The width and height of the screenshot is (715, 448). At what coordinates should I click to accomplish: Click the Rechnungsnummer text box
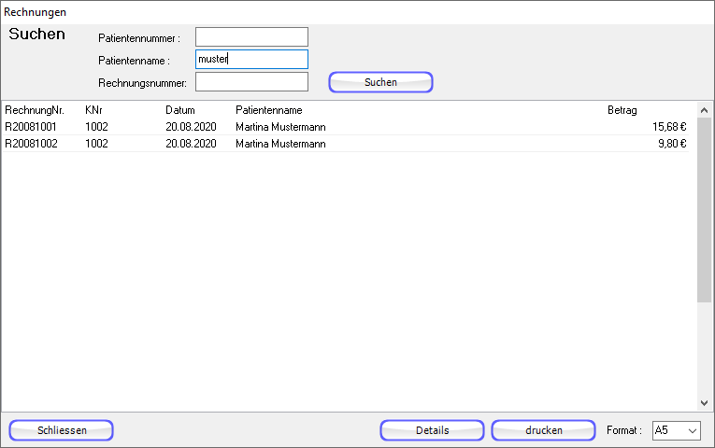tap(251, 82)
